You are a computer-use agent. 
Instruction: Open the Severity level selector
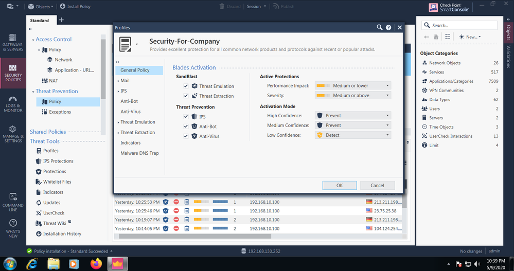[x=352, y=96]
